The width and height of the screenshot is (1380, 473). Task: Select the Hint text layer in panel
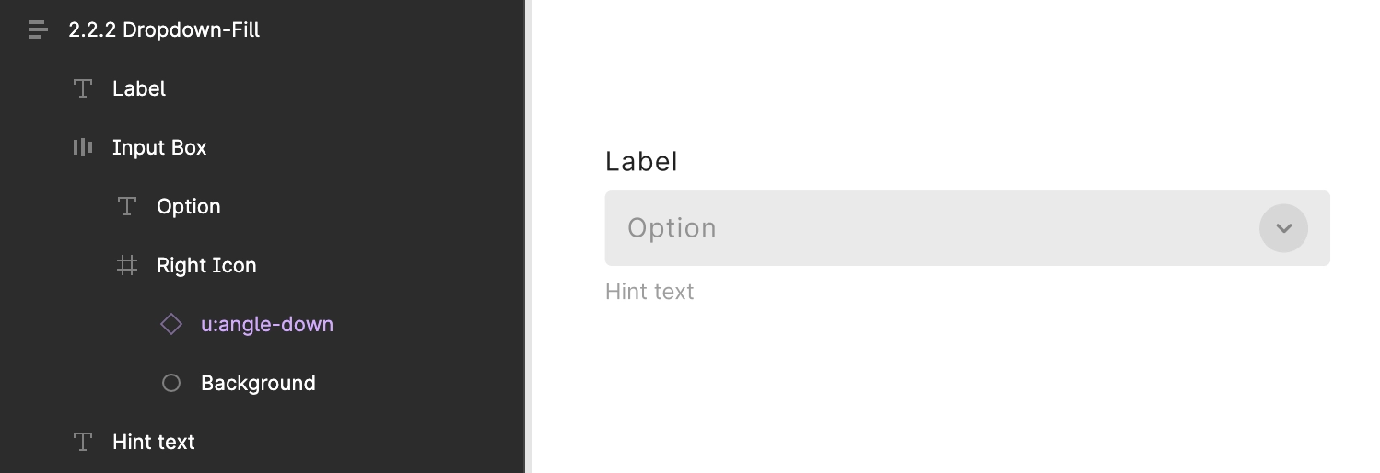tap(154, 442)
